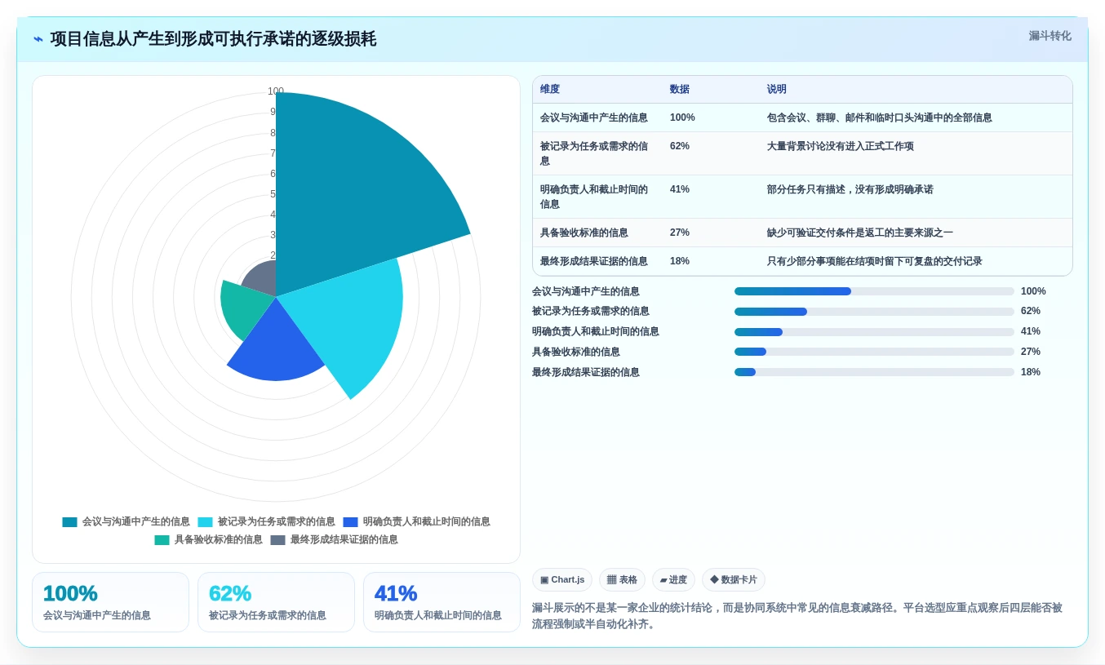This screenshot has height=665, width=1105.
Task: Click the chart title 项目信息从产生到形成可执行承诺的逐级损耗
Action: click(x=213, y=39)
